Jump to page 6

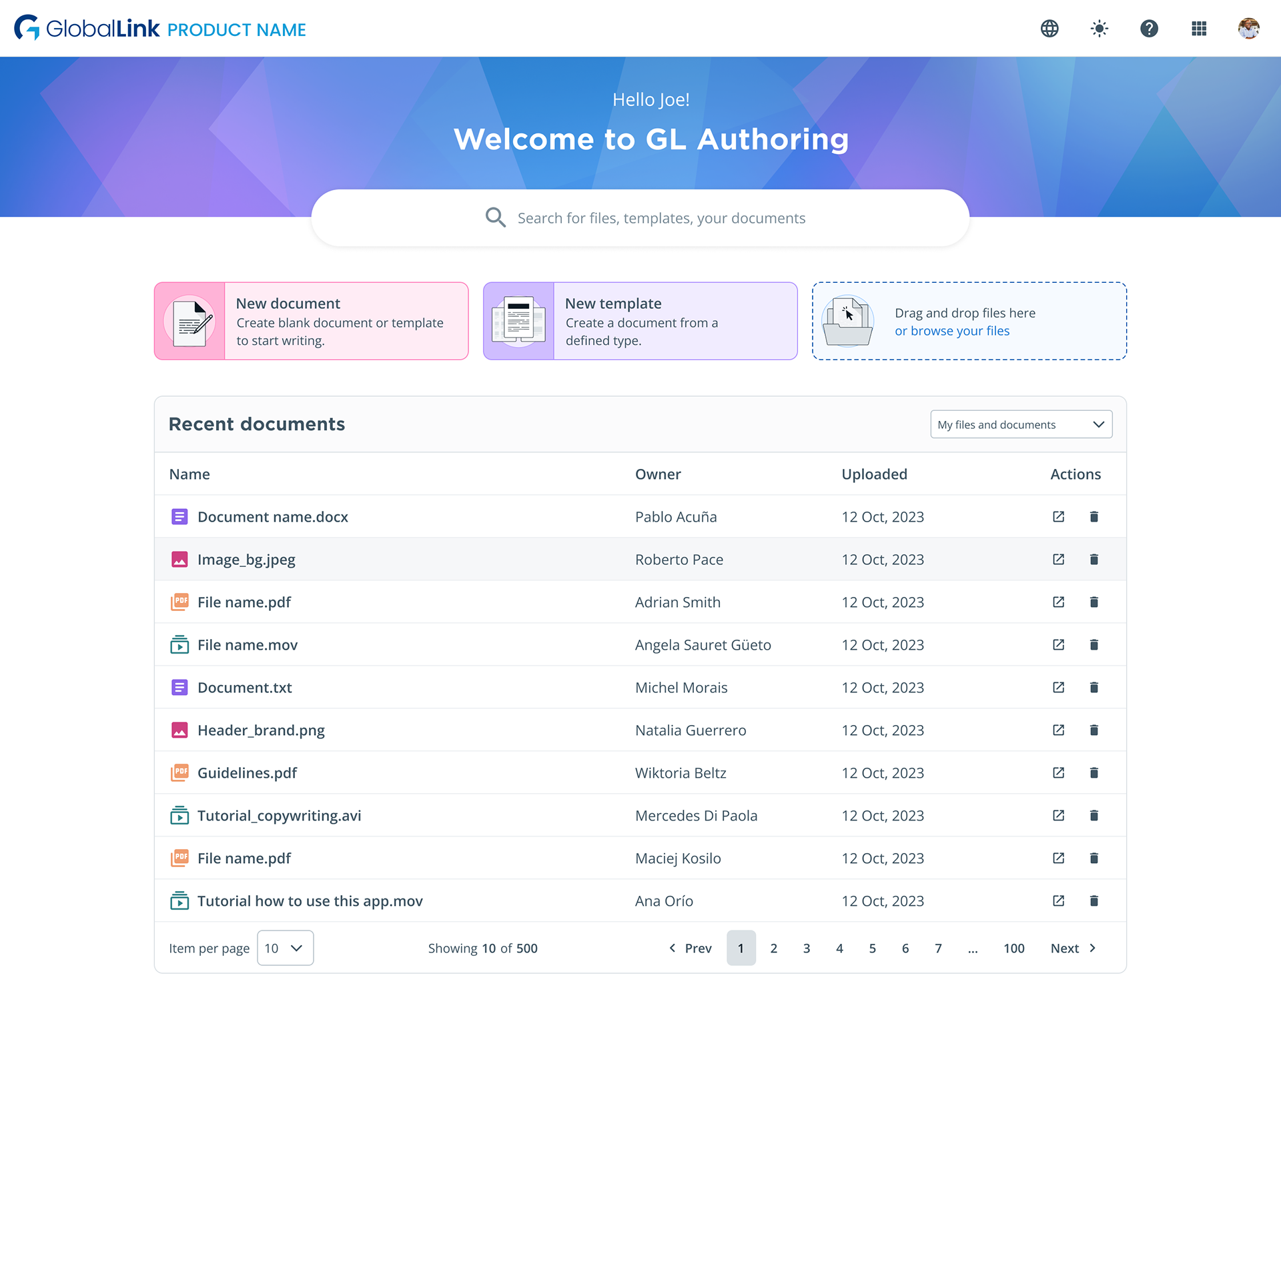pyautogui.click(x=905, y=948)
